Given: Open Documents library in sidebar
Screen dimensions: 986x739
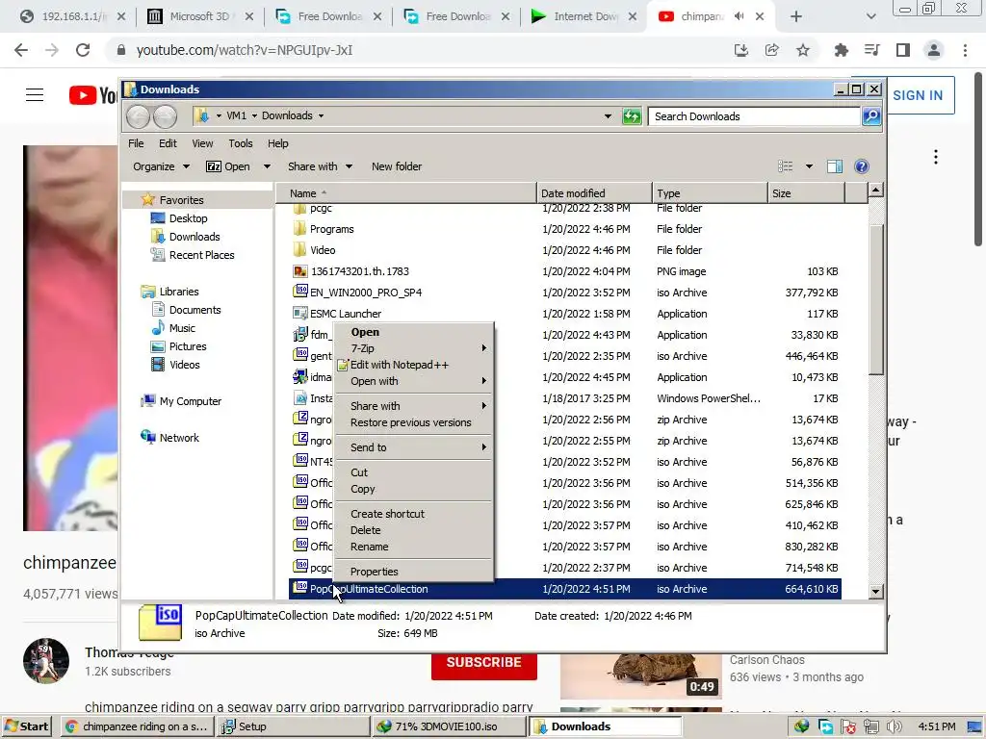Looking at the screenshot, I should [x=186, y=310].
